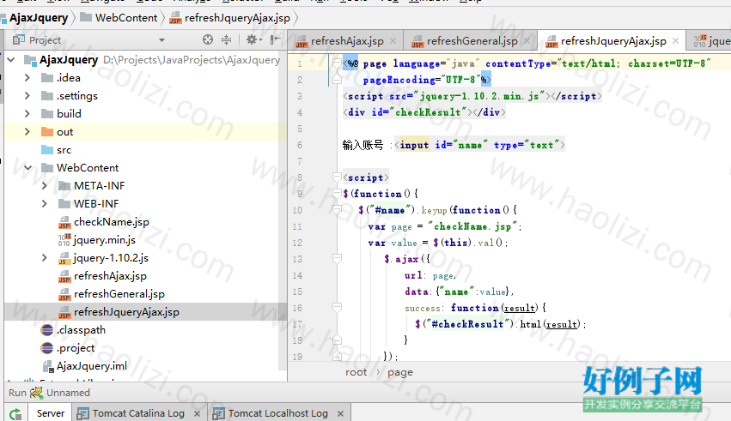The image size is (731, 421).
Task: Click WebContent in the navigation breadcrumb
Action: point(126,18)
